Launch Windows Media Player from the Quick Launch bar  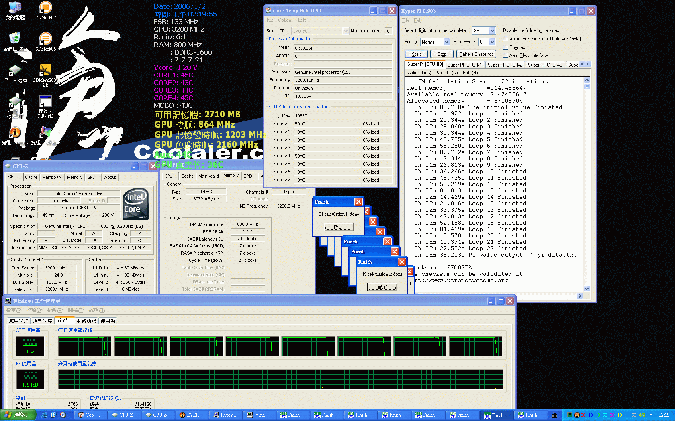[x=63, y=415]
